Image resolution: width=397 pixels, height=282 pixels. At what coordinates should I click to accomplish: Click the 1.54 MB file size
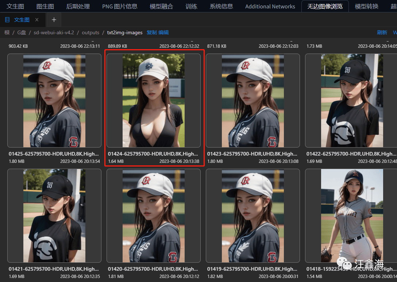pyautogui.click(x=315, y=277)
